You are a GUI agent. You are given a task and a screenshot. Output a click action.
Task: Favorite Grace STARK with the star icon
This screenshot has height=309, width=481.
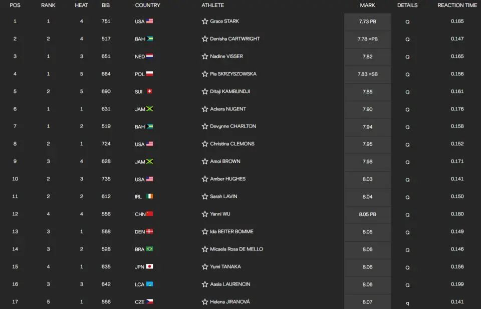pyautogui.click(x=205, y=21)
